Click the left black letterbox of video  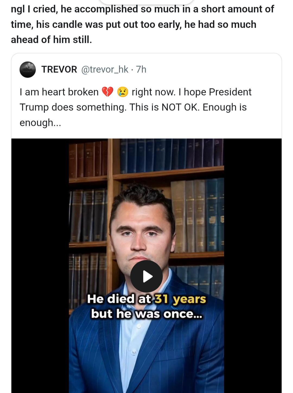pos(40,266)
